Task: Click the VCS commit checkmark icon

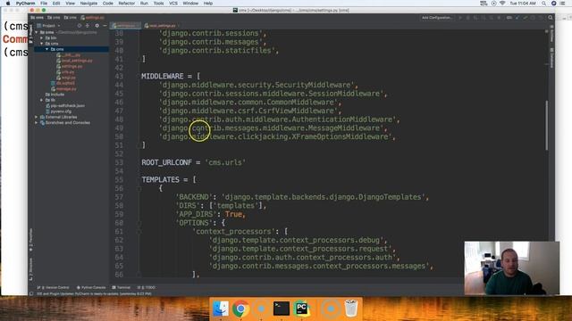Action: [x=526, y=18]
